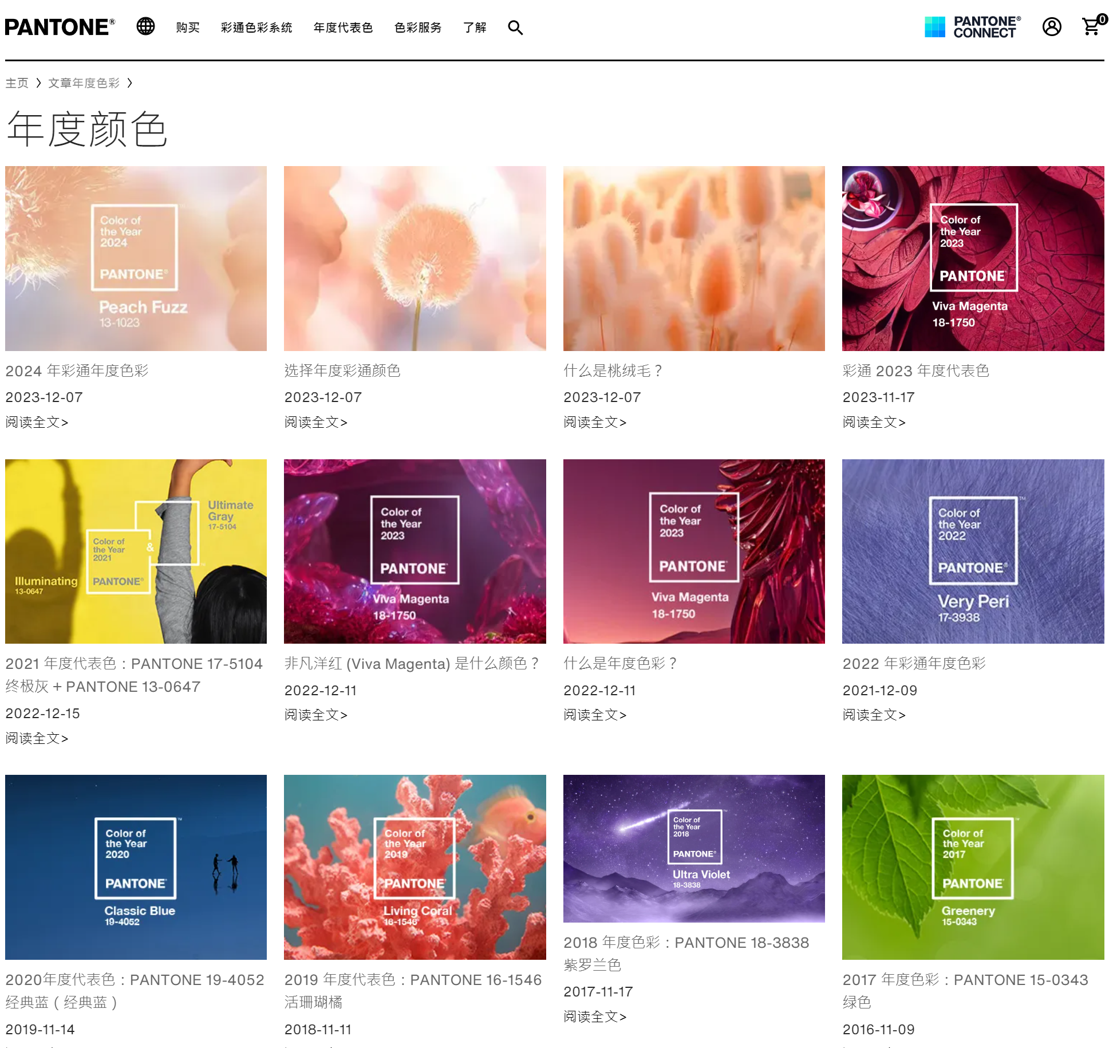The width and height of the screenshot is (1113, 1048).
Task: Open the Illuminating and Ultimate Gray thumbnail
Action: tap(136, 551)
